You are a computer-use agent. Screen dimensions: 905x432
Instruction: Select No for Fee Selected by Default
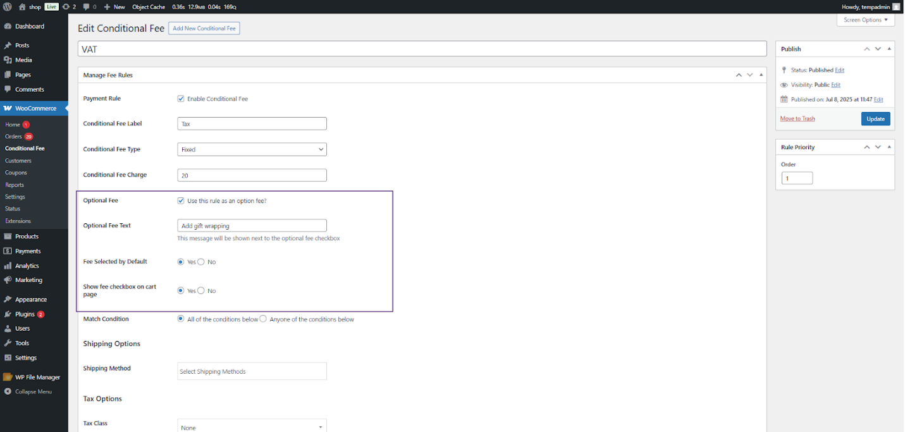[201, 262]
